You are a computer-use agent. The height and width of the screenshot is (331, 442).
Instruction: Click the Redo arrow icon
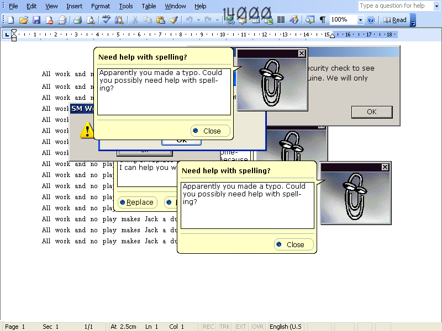[x=208, y=20]
